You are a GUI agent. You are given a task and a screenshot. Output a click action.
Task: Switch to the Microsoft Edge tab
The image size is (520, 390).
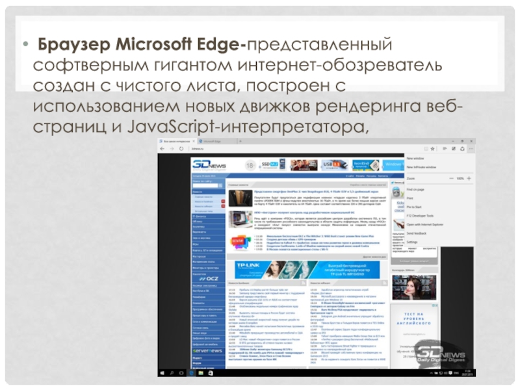coord(217,141)
